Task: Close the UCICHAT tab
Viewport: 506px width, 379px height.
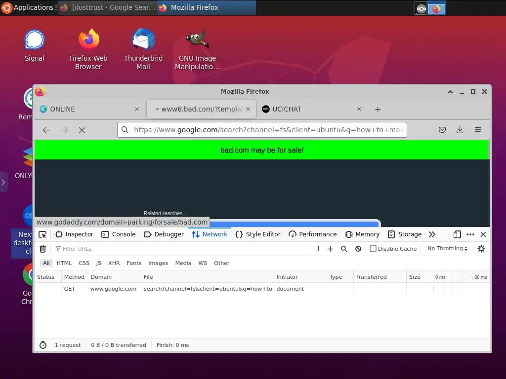Action: 359,109
